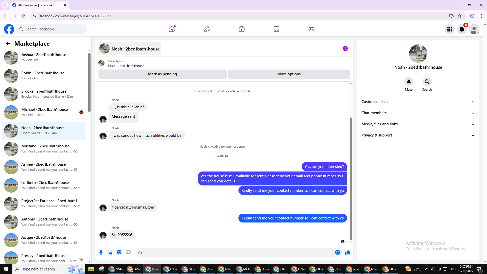Expand Privacy & support section
Screen dimensions: 487x274
click(x=418, y=135)
